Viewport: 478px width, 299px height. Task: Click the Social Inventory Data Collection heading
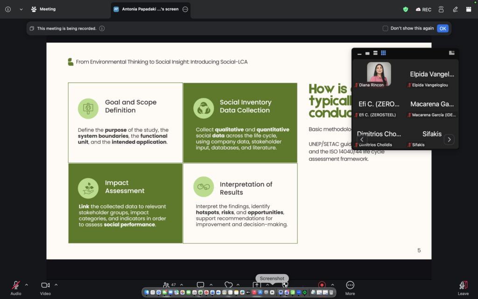pyautogui.click(x=246, y=106)
